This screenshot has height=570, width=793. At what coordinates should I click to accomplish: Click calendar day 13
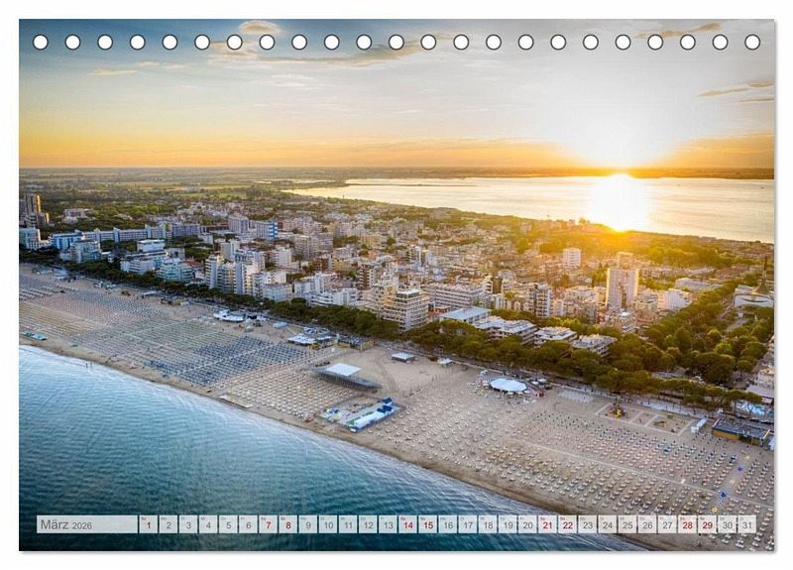tap(388, 524)
